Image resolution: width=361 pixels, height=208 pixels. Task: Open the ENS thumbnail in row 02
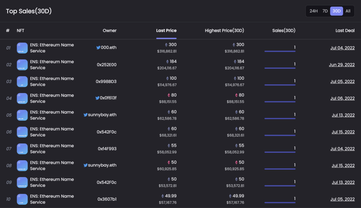tap(22, 65)
